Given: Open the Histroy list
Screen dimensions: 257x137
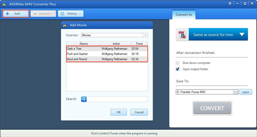Looking at the screenshot, I should [70, 14].
